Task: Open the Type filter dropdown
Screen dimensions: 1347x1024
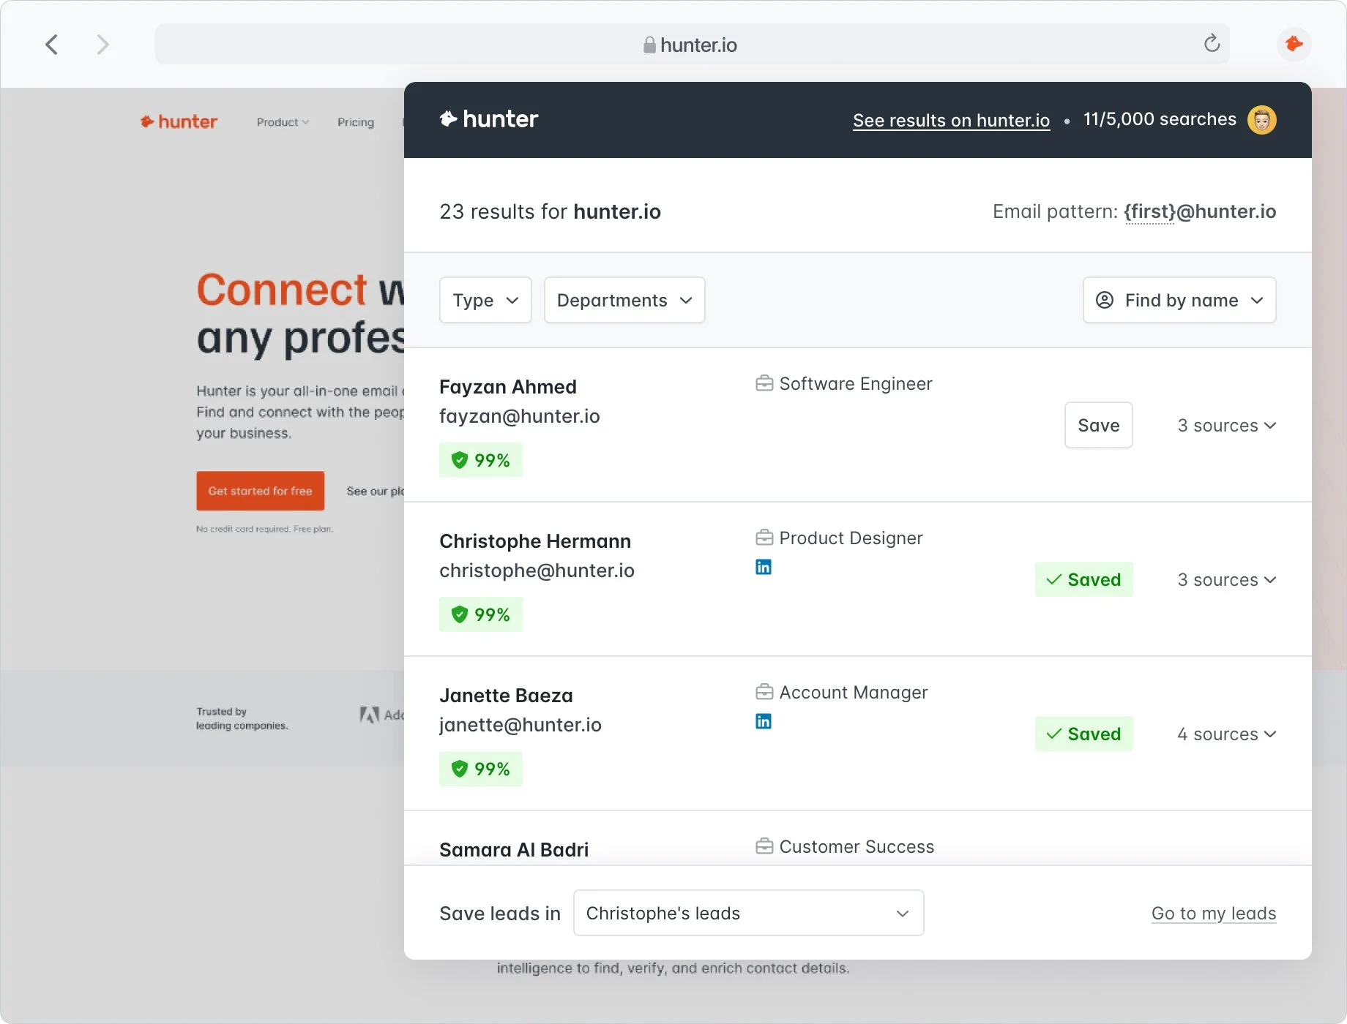Action: coord(485,300)
